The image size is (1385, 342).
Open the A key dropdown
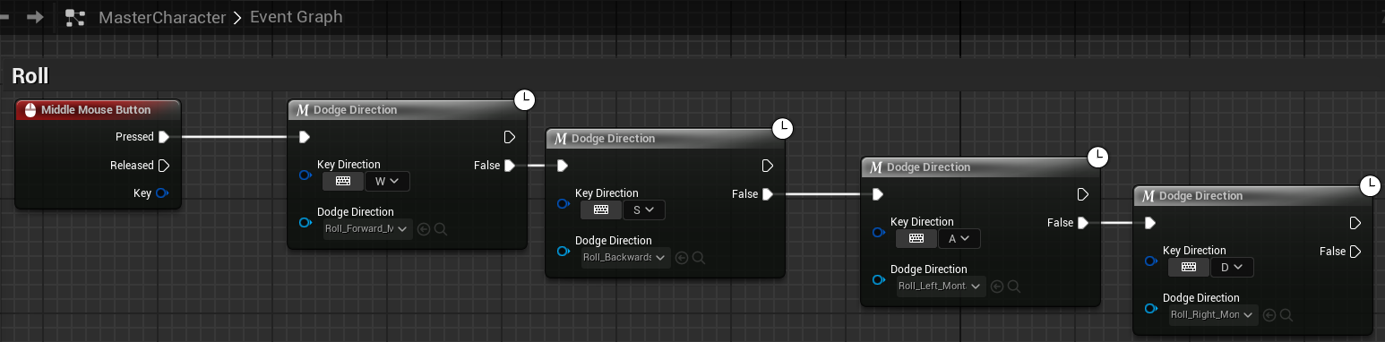[959, 238]
